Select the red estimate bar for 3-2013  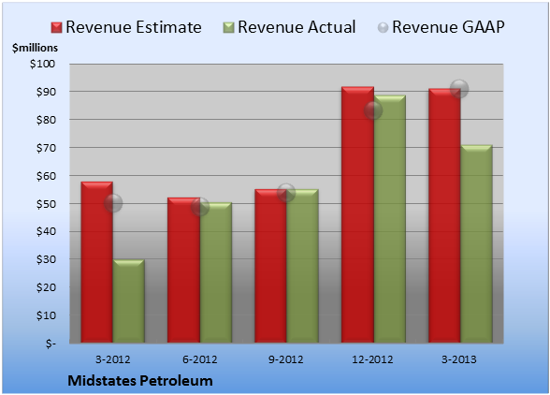(x=444, y=215)
